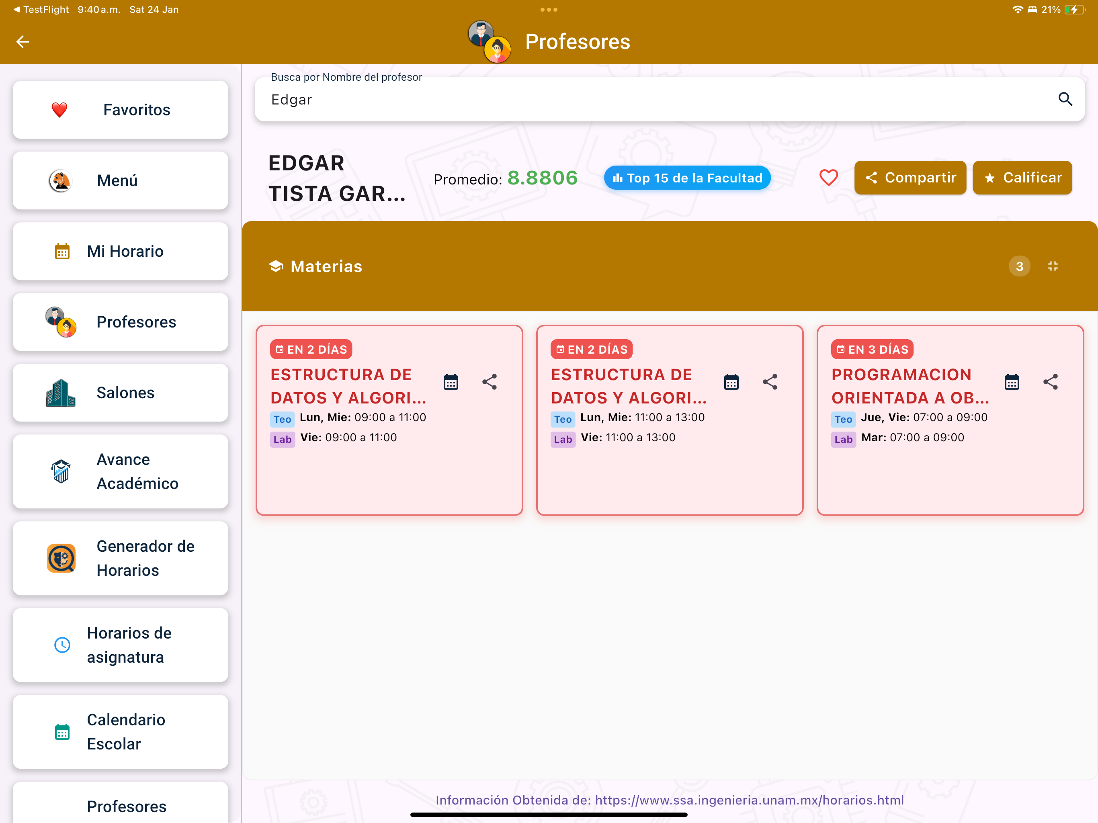Click the Lab tag Vie 11:00
Image resolution: width=1098 pixels, height=823 pixels.
coord(563,439)
